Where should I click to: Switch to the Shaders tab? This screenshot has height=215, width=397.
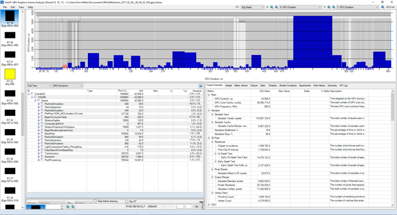pos(273,85)
